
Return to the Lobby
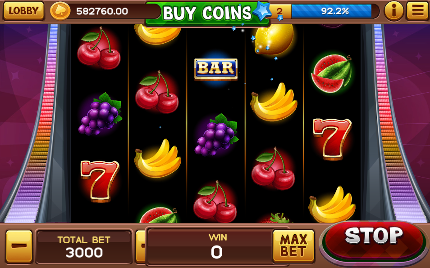coord(23,11)
